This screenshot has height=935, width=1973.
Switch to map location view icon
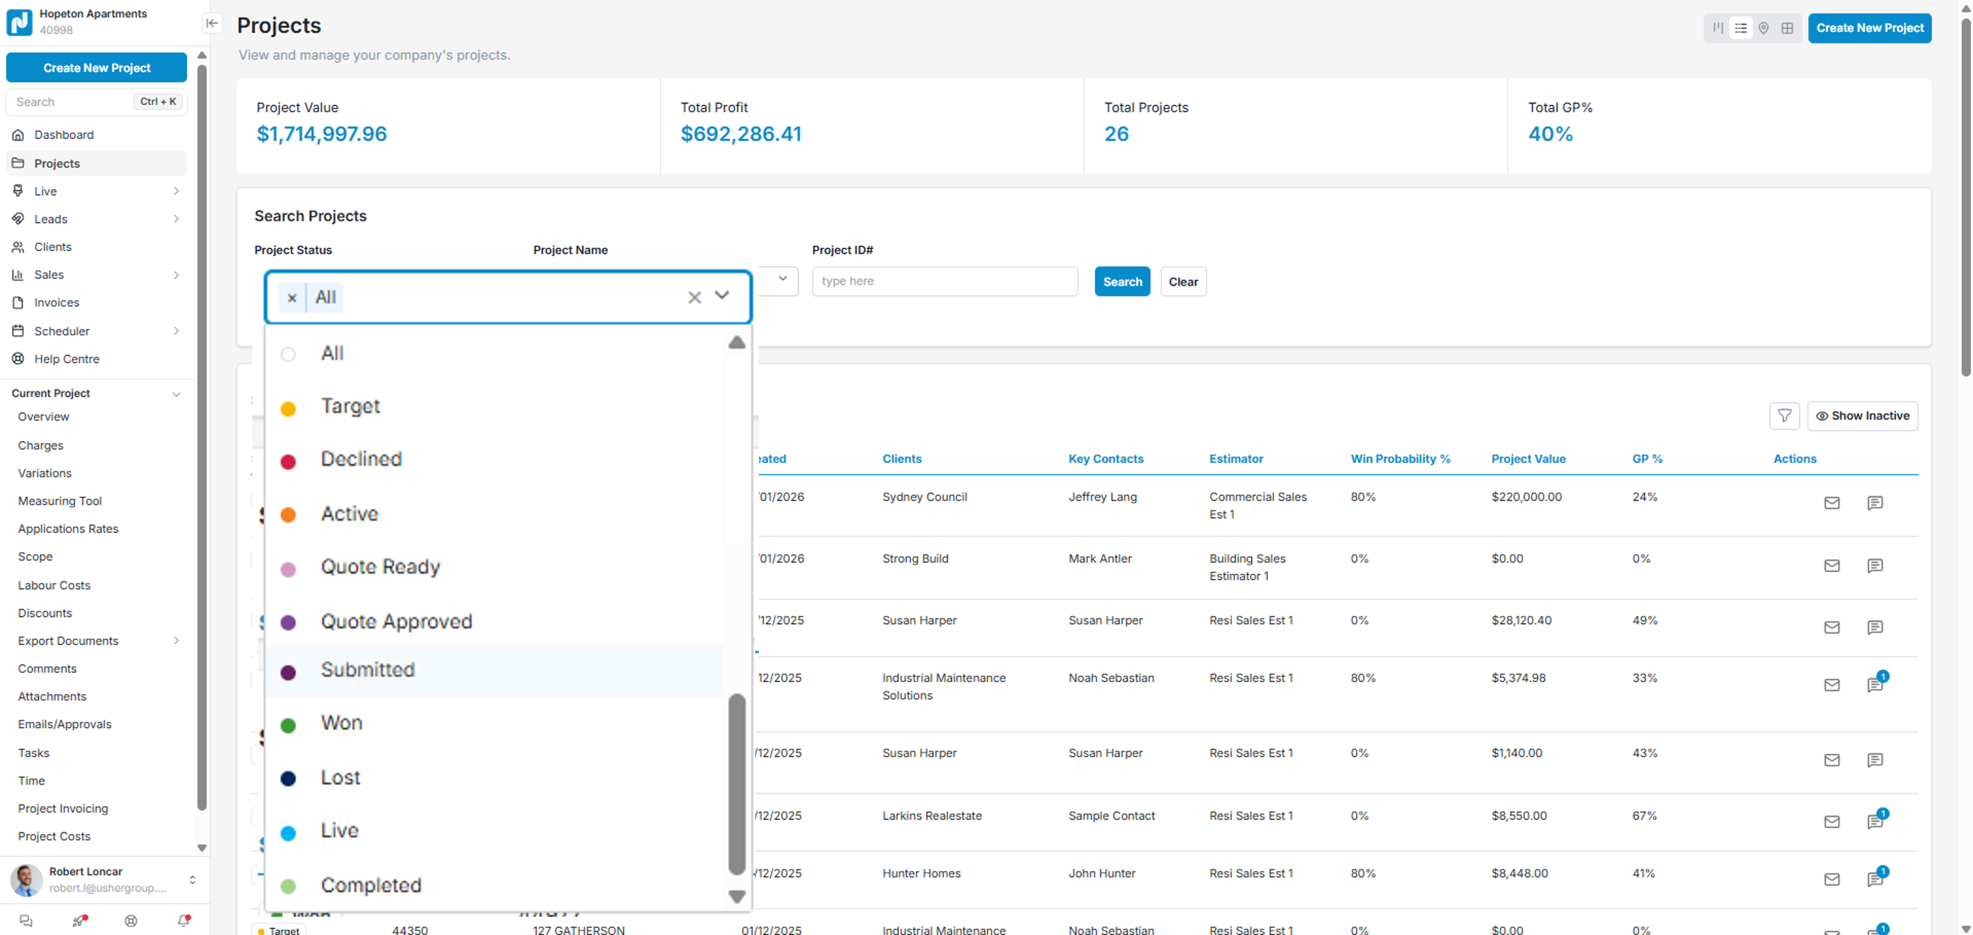[x=1763, y=28]
